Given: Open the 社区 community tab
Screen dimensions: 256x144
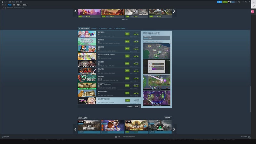Looking at the screenshot, I should [19, 5].
